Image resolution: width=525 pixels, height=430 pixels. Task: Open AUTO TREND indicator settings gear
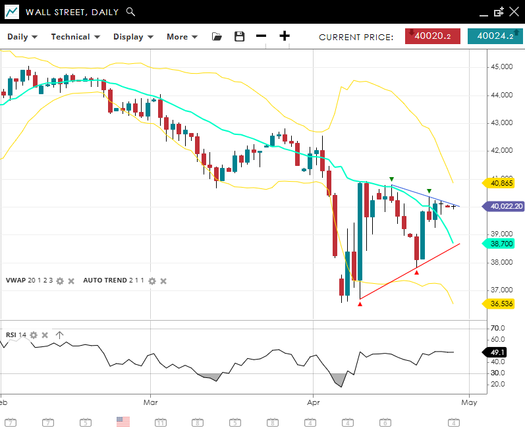tap(152, 281)
